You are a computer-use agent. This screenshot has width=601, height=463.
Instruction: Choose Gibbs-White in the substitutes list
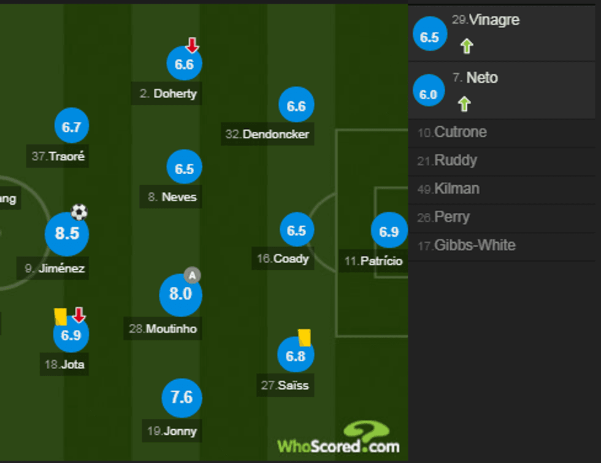pyautogui.click(x=474, y=246)
